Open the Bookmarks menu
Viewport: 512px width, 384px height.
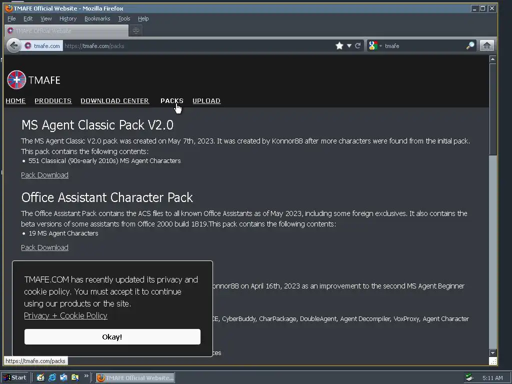pos(97,18)
